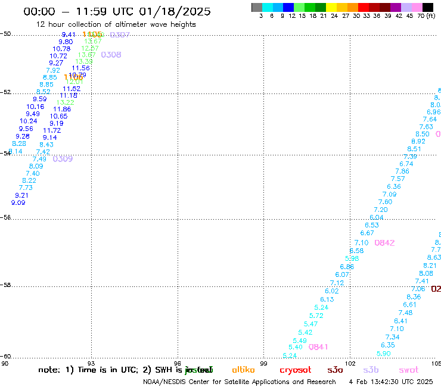Click the pink swatch in the color scale
Screen dimensions: 441x387
[417, 7]
